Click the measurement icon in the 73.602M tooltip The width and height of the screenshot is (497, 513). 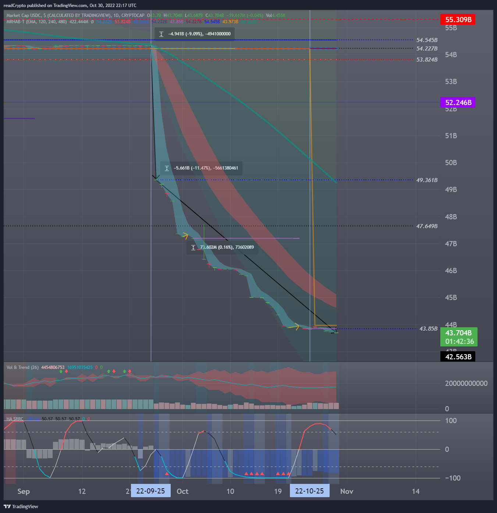(x=193, y=247)
